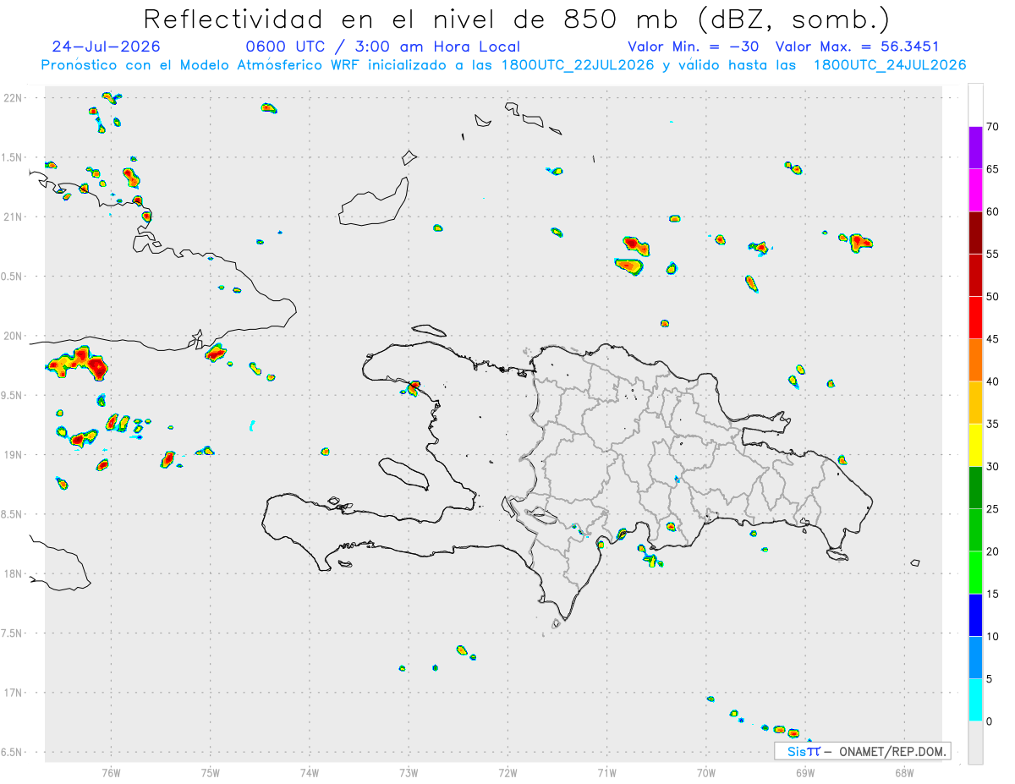Screen dimensions: 1015x784
Task: Select the dark blue 10-15 dBZ swatch
Action: click(x=975, y=615)
